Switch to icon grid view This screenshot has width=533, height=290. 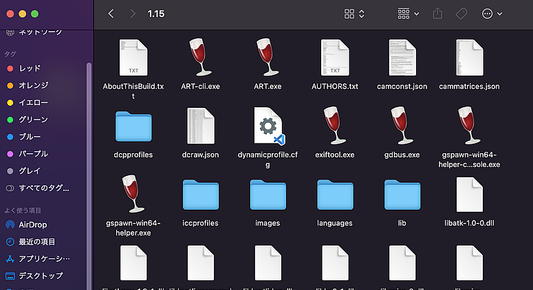tap(349, 14)
